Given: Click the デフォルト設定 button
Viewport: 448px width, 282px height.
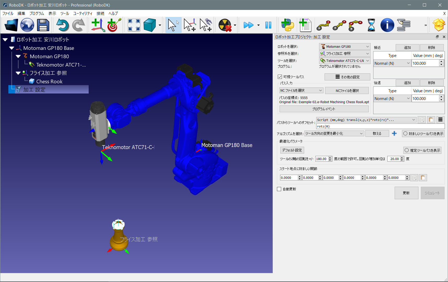Looking at the screenshot, I should 292,150.
